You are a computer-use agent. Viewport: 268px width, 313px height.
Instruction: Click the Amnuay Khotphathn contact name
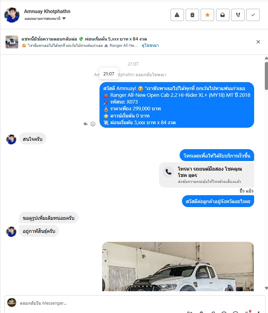(47, 12)
